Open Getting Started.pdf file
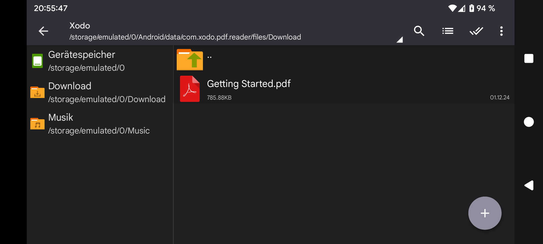Screen dimensions: 543x244 pos(249,84)
